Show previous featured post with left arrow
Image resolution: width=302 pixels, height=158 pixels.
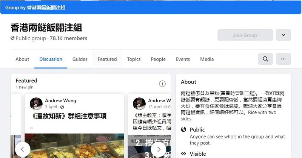(x=23, y=149)
